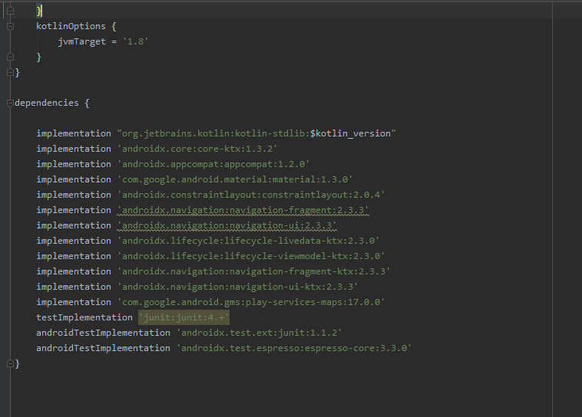This screenshot has height=417, width=582.
Task: Click the navigation-ui-ktx:2.3.3 dependency string
Action: click(237, 287)
